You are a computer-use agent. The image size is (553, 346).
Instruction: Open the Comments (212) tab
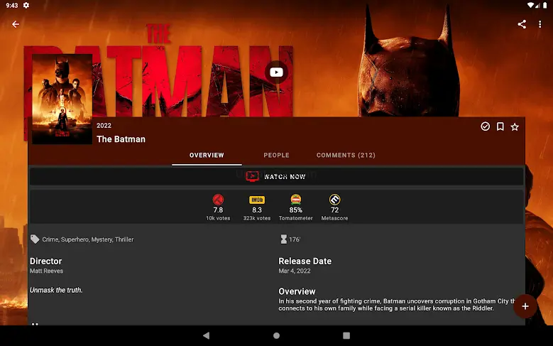click(x=346, y=156)
